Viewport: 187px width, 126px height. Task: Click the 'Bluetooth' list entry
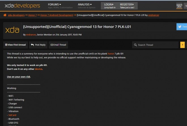(x=13, y=119)
